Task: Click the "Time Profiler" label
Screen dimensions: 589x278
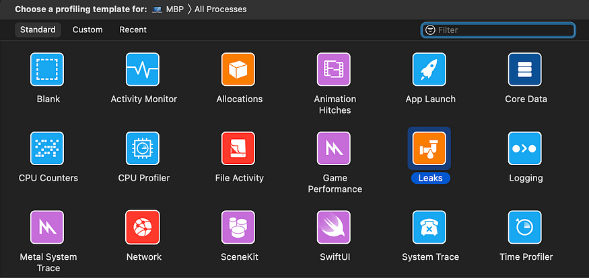Action: [526, 257]
